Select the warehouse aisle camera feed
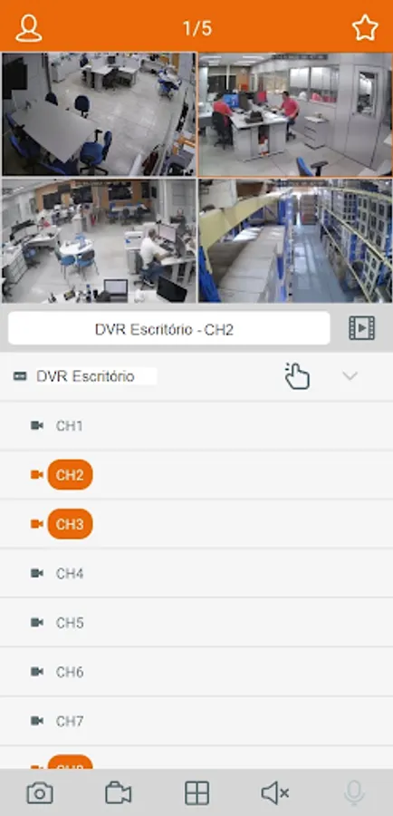 tap(295, 241)
